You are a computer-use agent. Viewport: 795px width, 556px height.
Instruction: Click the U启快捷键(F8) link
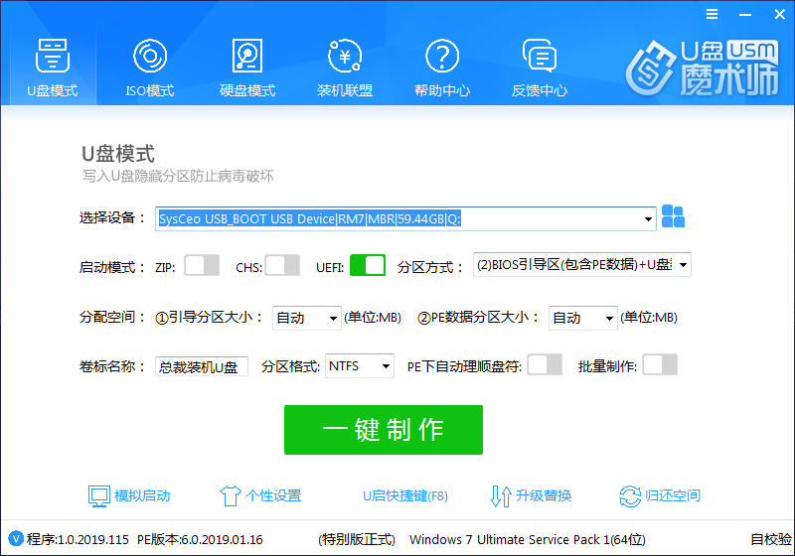tap(404, 495)
